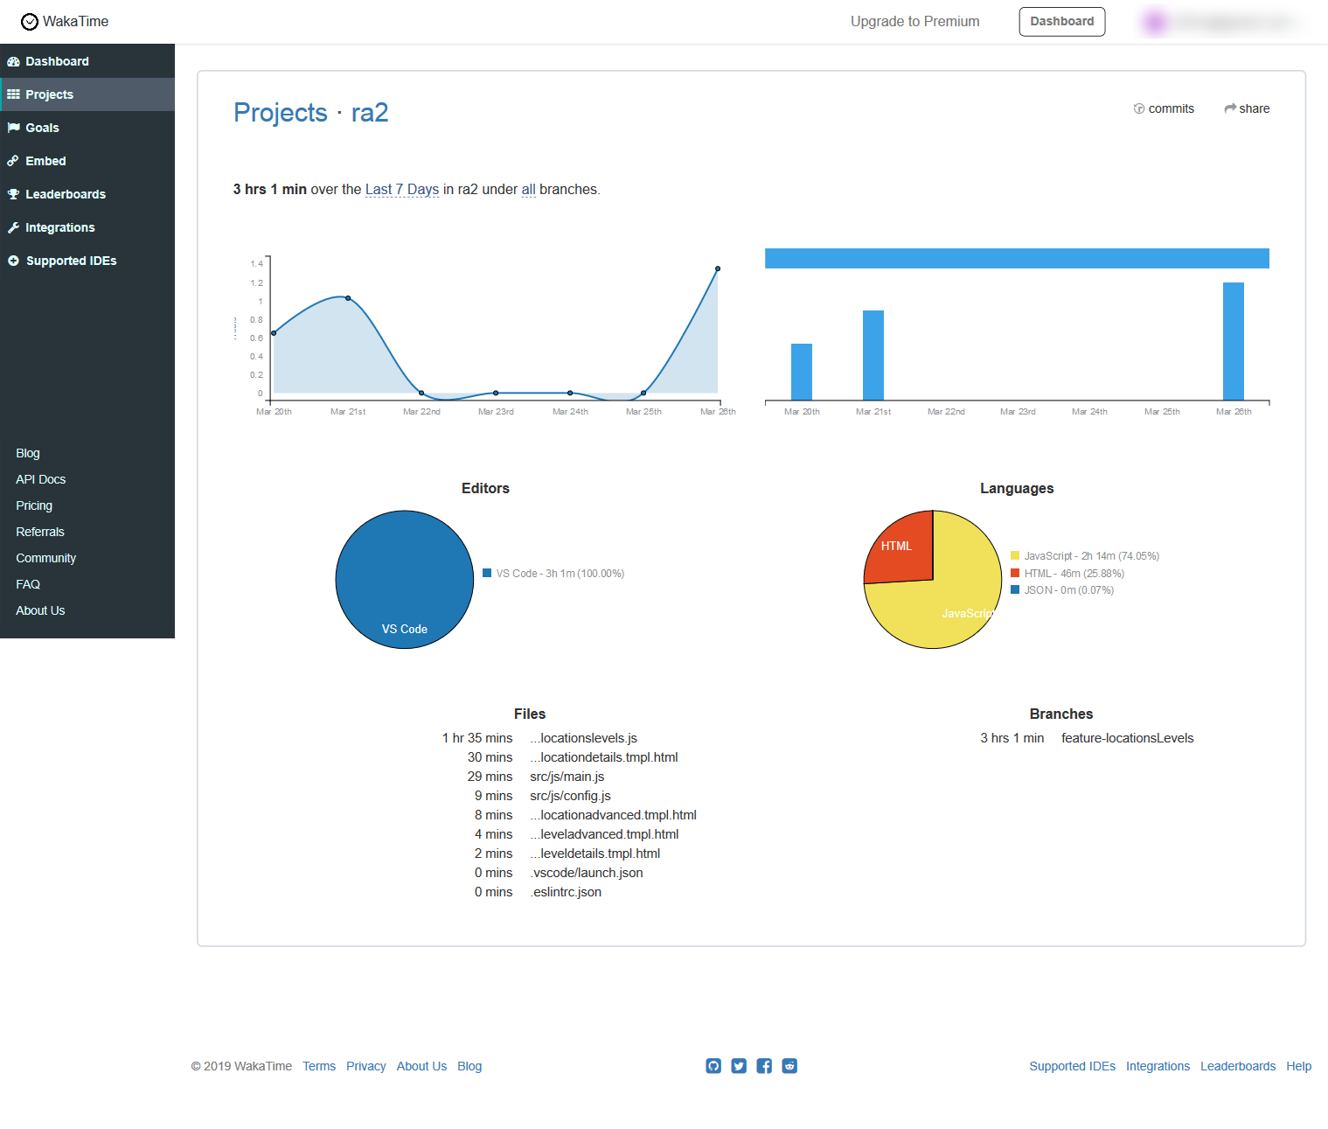This screenshot has width=1328, height=1129.
Task: Open the Privacy footer link
Action: [x=366, y=1066]
